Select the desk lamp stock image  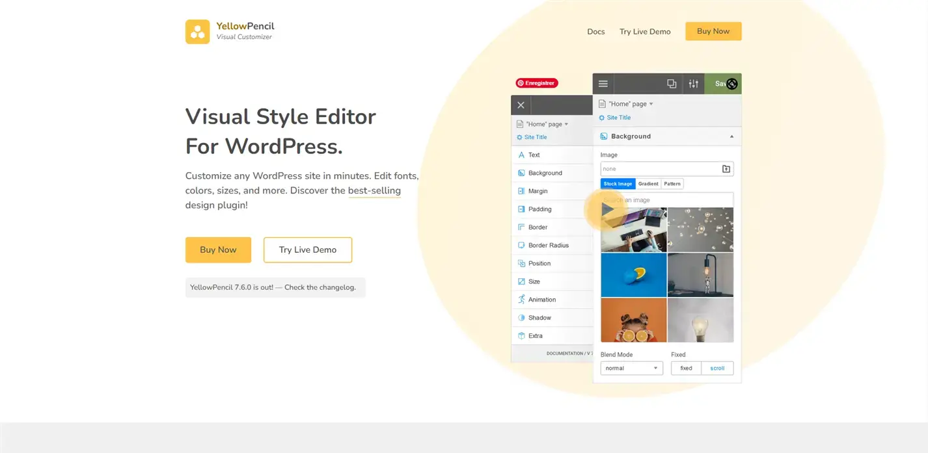[701, 275]
